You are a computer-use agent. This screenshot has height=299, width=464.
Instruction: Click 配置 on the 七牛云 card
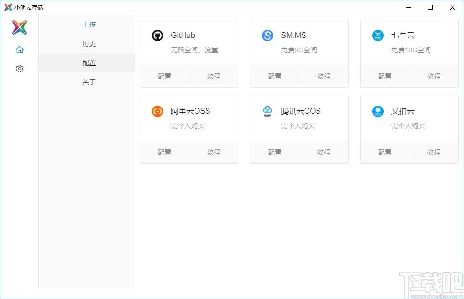(x=385, y=76)
